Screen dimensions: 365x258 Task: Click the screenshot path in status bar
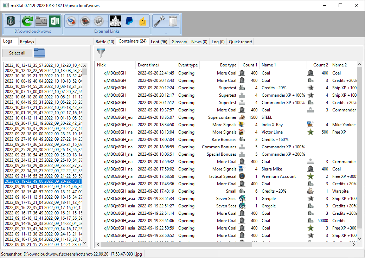coord(71,254)
